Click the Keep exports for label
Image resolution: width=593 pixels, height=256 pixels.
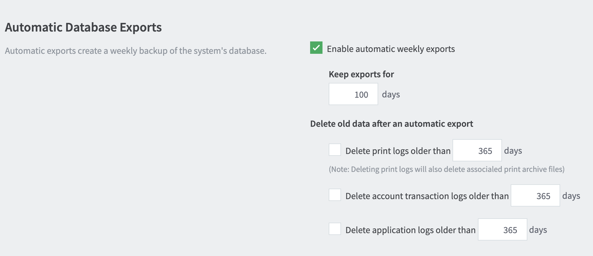[361, 74]
